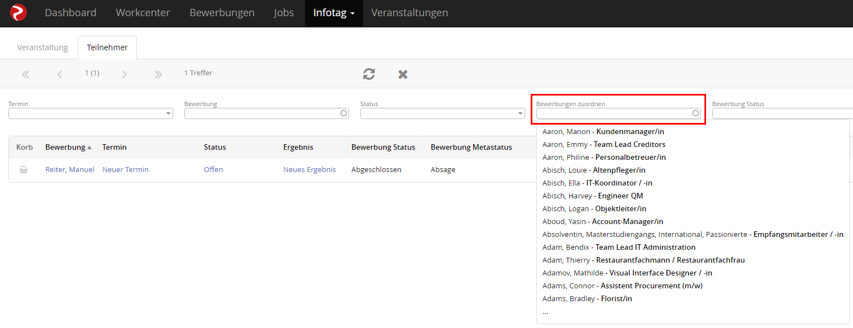Open Bewerbungen in top navigation

(222, 13)
